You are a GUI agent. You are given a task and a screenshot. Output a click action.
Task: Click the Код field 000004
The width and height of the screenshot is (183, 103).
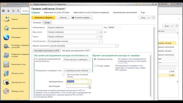[114, 27]
